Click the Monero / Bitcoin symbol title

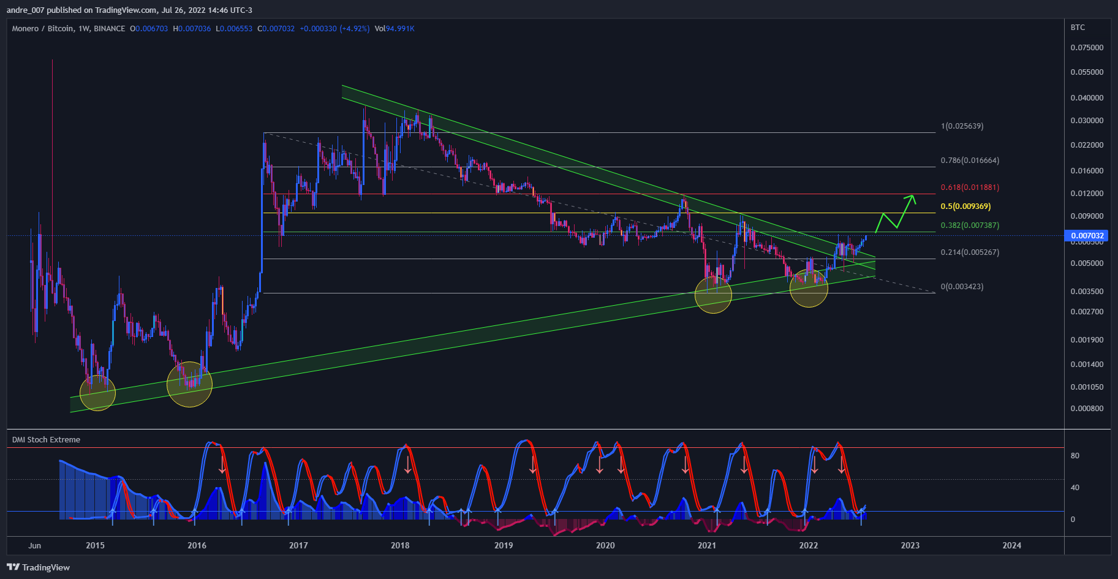(43, 29)
